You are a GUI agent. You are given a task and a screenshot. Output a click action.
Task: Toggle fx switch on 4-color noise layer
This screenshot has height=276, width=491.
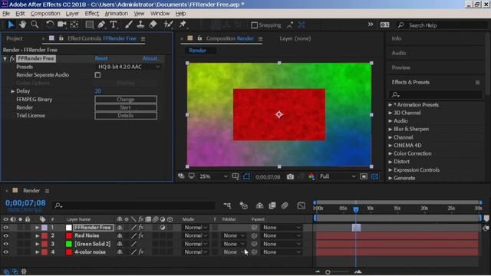pos(141,252)
